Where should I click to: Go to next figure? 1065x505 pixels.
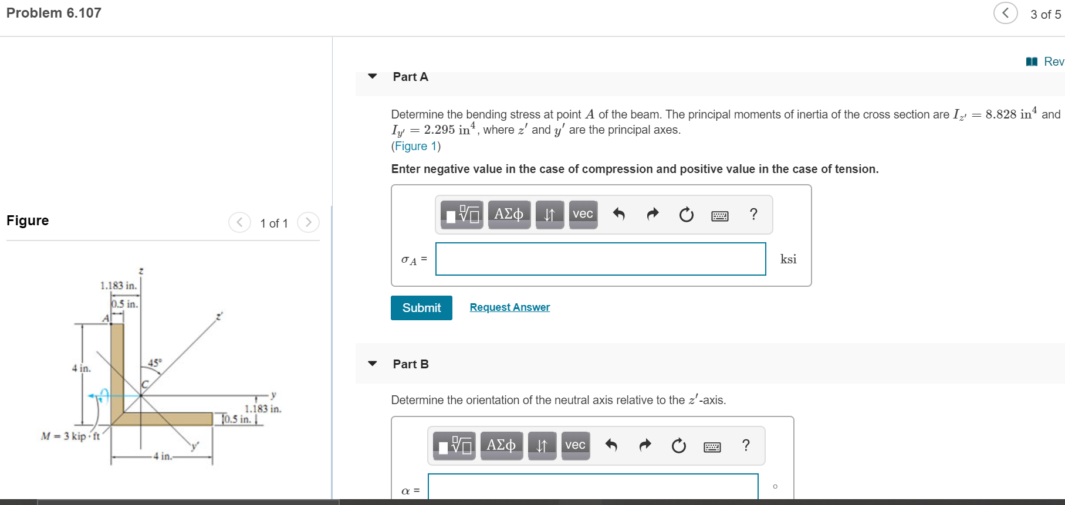pos(309,222)
